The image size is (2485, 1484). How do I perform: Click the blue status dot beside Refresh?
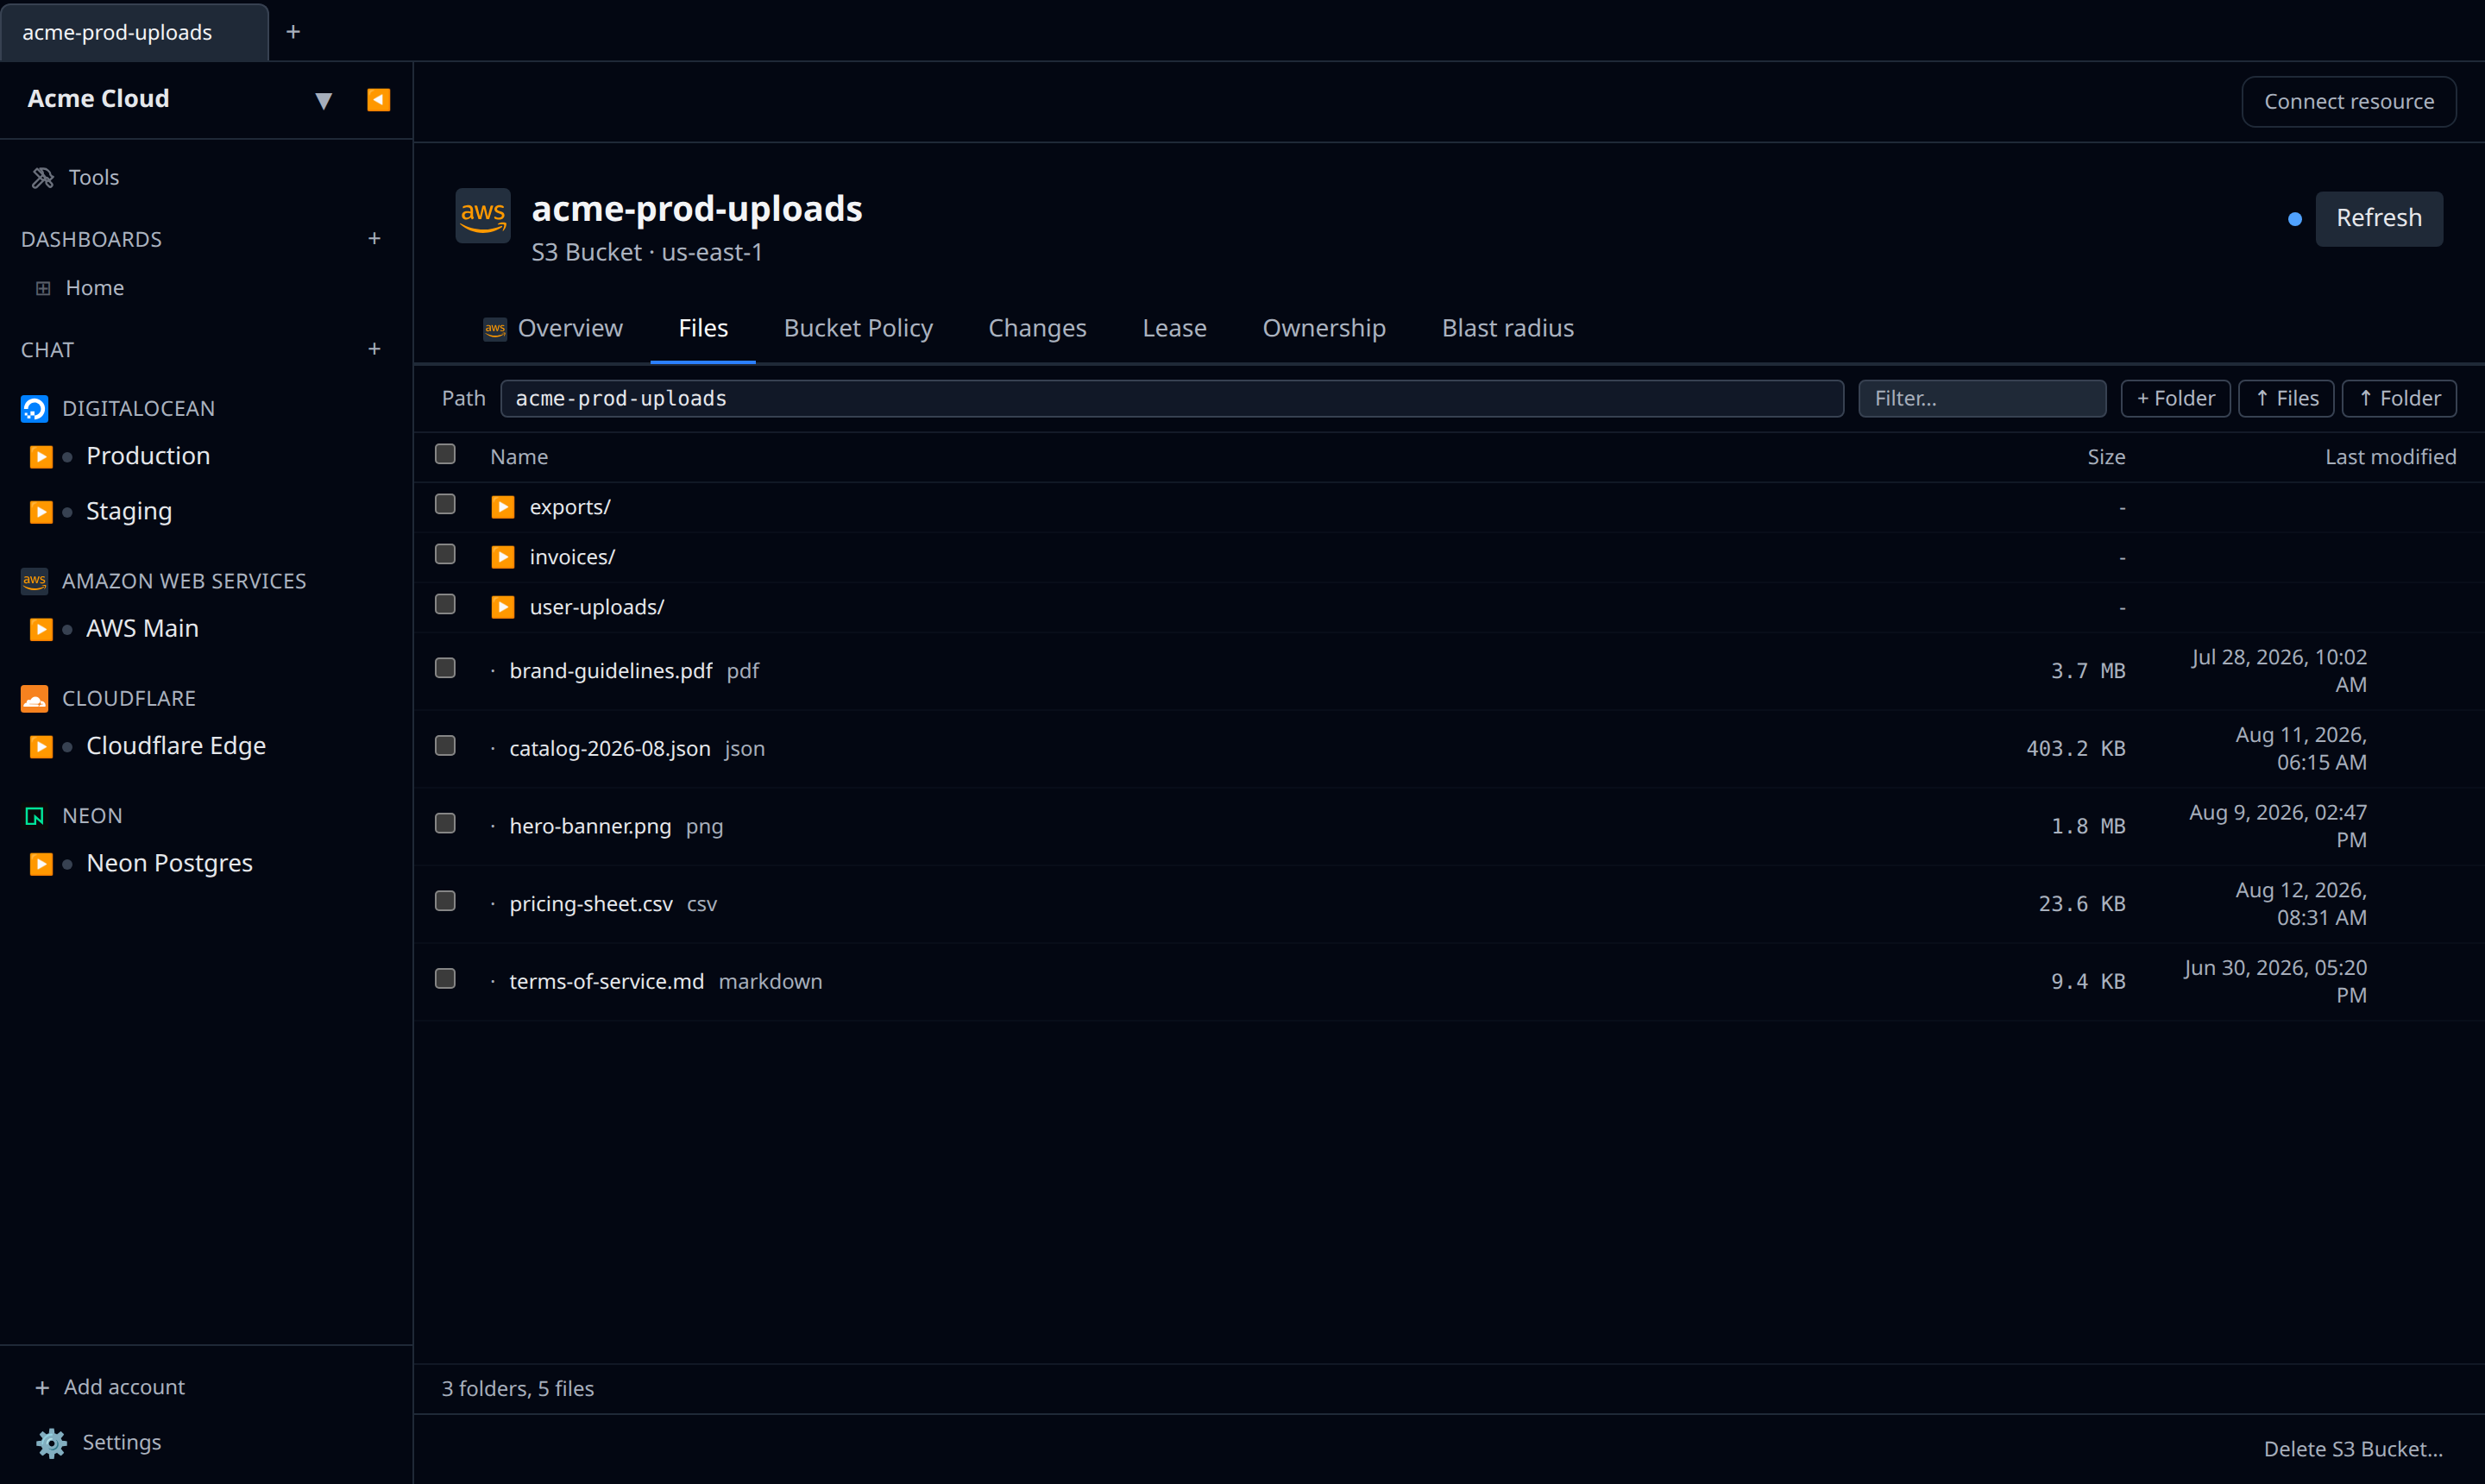point(2295,219)
